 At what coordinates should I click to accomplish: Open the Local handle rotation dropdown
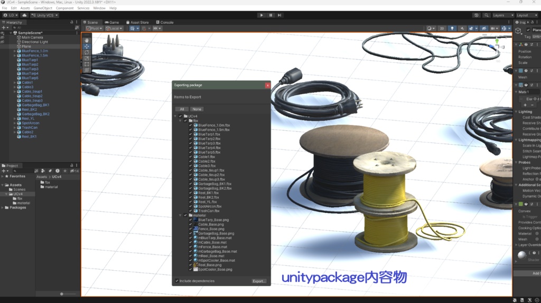(114, 29)
